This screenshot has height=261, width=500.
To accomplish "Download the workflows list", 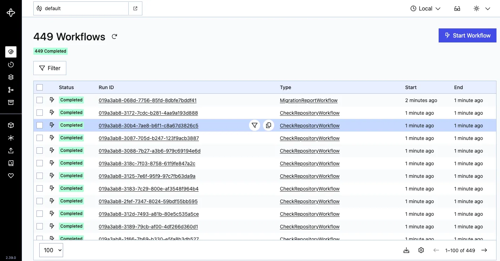I will point(406,250).
